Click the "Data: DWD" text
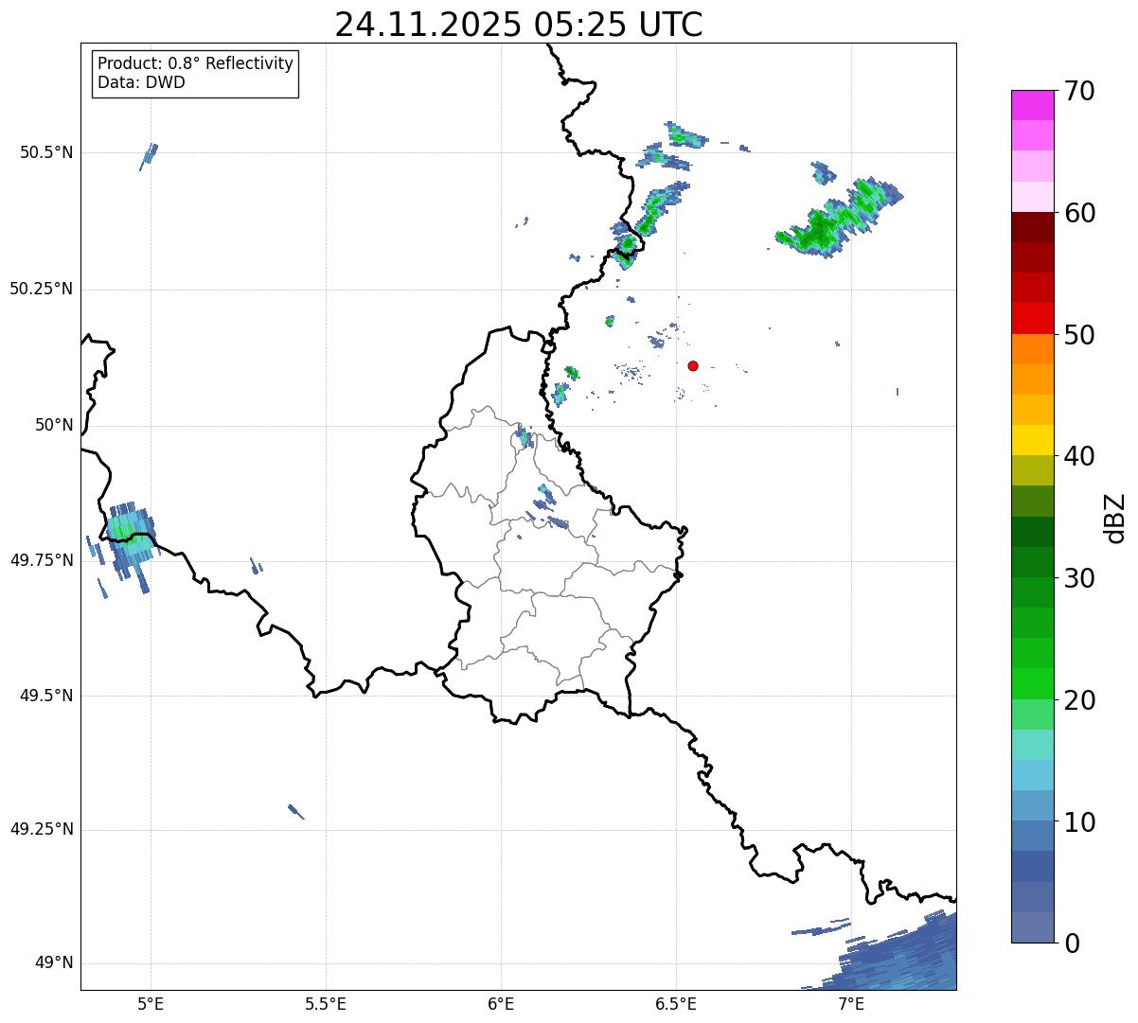This screenshot has width=1138, height=1023. (141, 82)
